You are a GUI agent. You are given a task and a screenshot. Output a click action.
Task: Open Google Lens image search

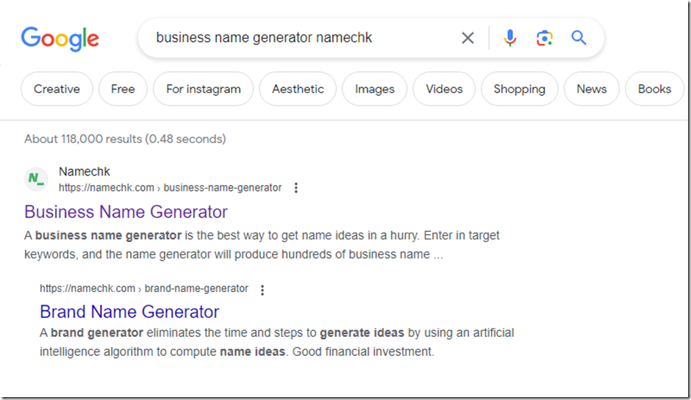pos(544,38)
